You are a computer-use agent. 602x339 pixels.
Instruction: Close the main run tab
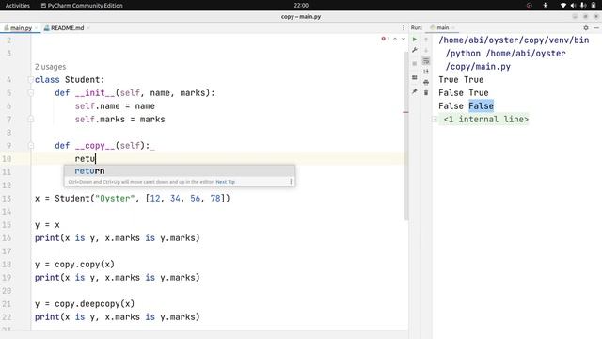pyautogui.click(x=453, y=27)
